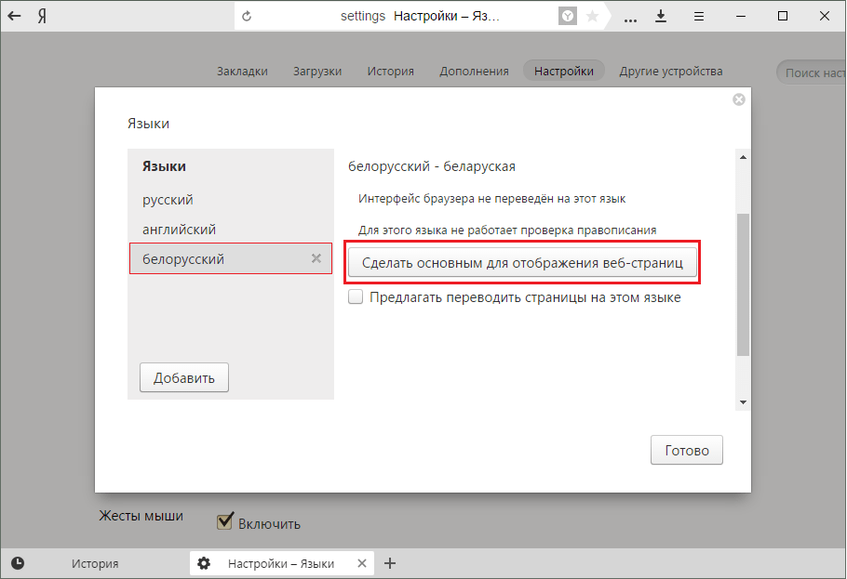Click the dialog scrollbar down arrow
The height and width of the screenshot is (579, 847).
[743, 402]
